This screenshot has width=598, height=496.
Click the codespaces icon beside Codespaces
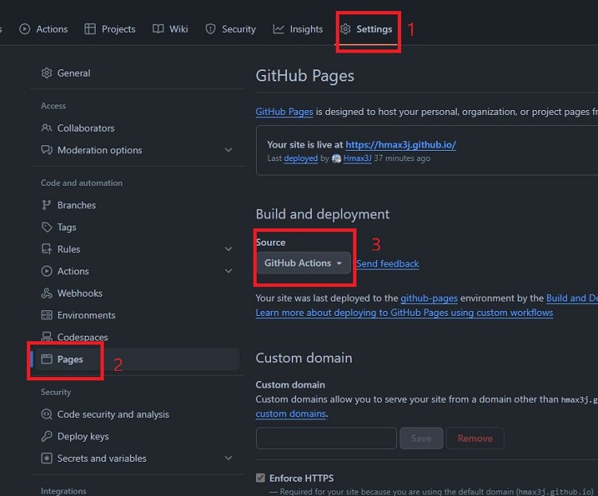[x=46, y=337]
